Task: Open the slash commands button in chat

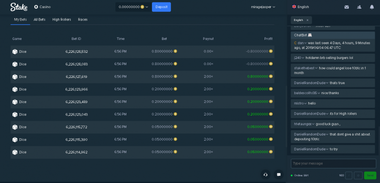Action: 349,175
